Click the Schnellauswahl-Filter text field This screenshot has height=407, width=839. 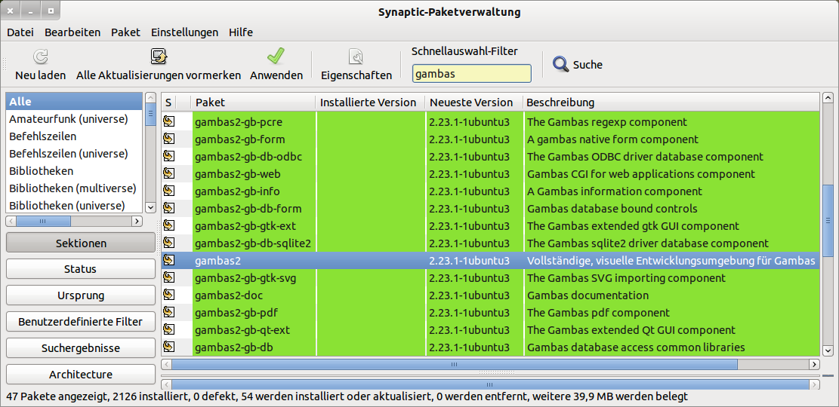point(471,74)
